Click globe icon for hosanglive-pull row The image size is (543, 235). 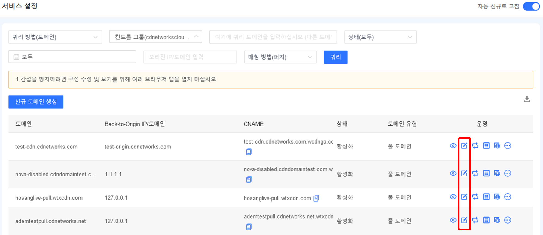coord(497,197)
